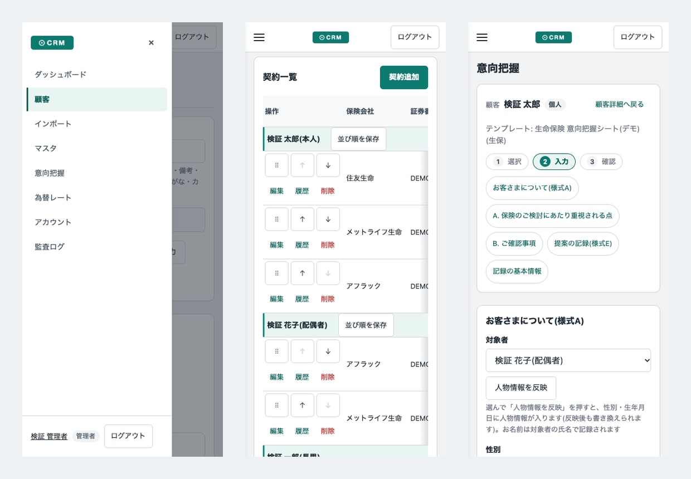The height and width of the screenshot is (479, 691).
Task: Select step 2 入力
Action: pos(554,162)
